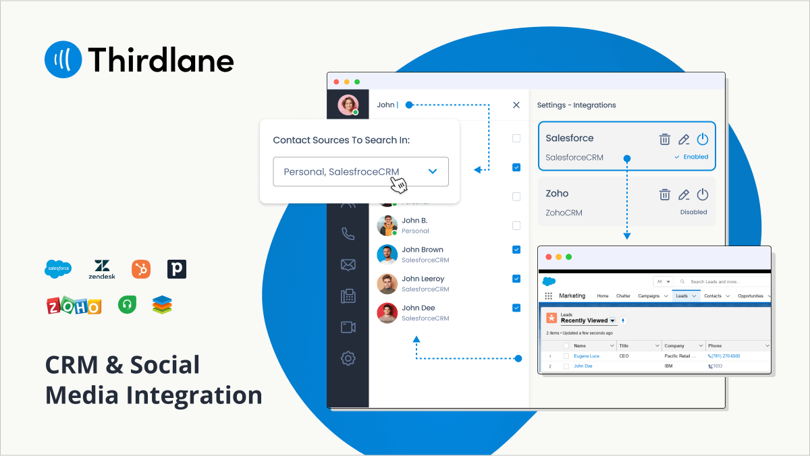Tick the checkbox for John B.
Viewport: 810px width, 456px height.
[516, 225]
